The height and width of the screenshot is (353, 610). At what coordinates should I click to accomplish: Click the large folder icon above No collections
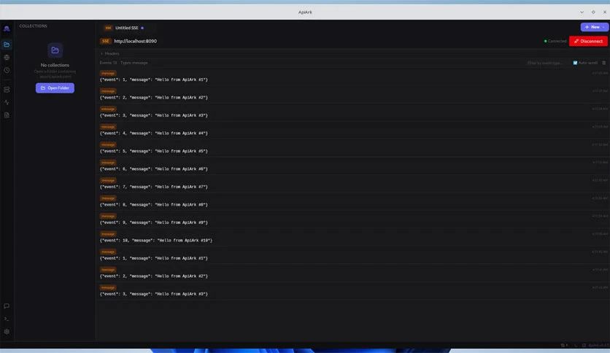[55, 50]
